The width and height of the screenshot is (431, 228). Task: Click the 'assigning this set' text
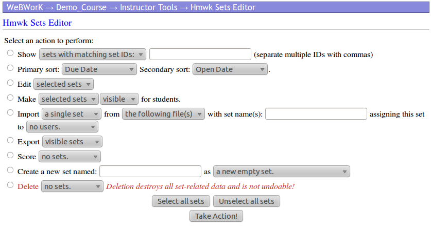(397, 115)
